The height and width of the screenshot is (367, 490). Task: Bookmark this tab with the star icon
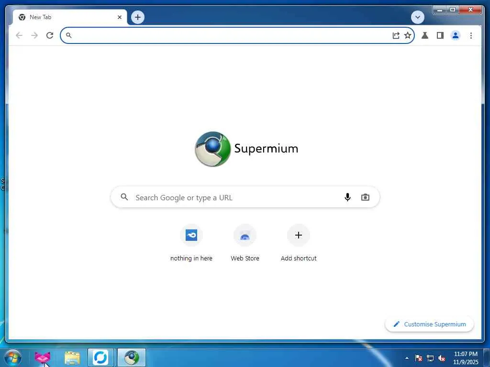pos(408,35)
